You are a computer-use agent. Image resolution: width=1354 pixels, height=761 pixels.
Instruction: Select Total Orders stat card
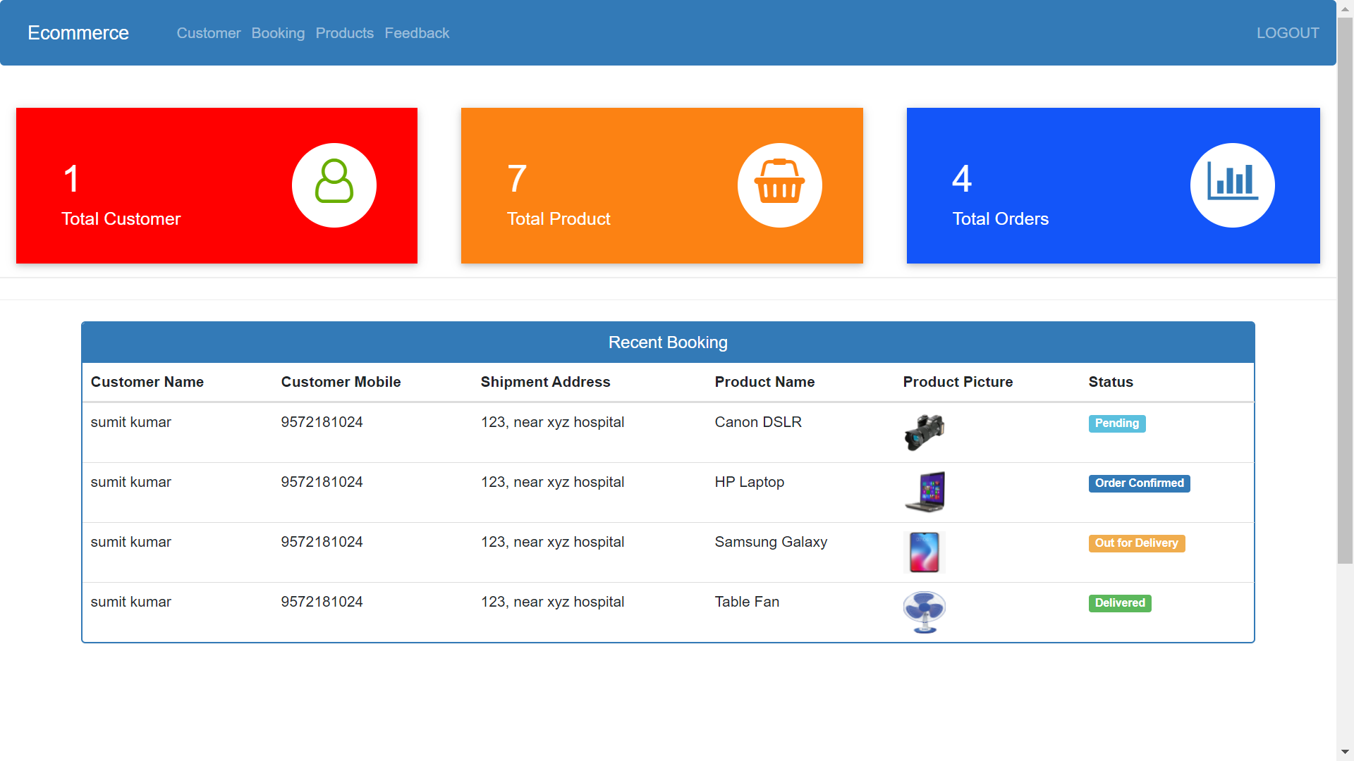(x=1113, y=186)
